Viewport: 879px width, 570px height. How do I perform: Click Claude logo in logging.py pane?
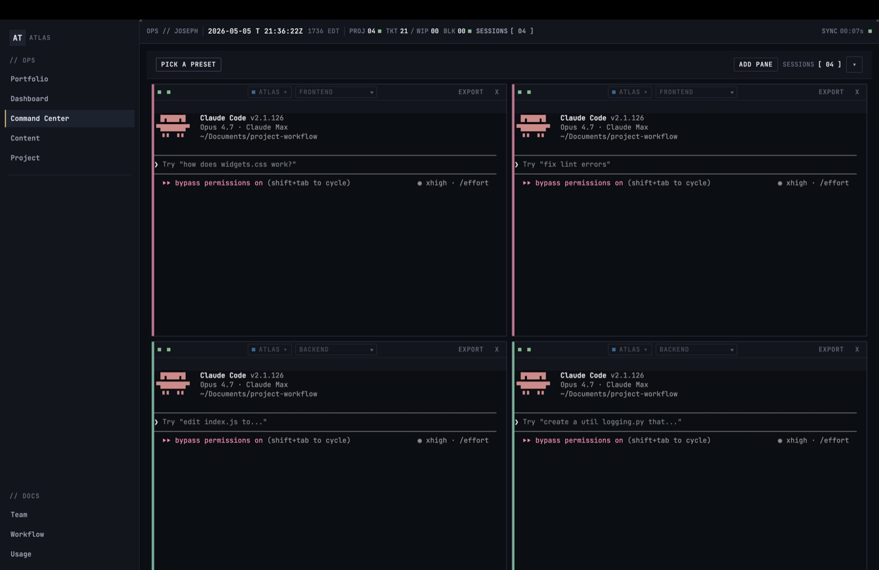(x=533, y=384)
